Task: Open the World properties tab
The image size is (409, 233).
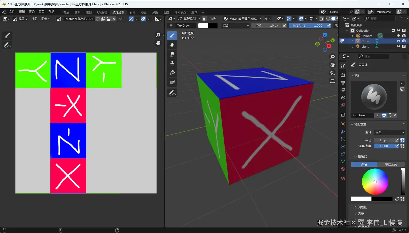Action: point(343,105)
